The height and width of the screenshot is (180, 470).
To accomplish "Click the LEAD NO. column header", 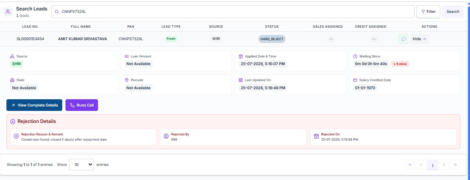I will click(x=30, y=27).
